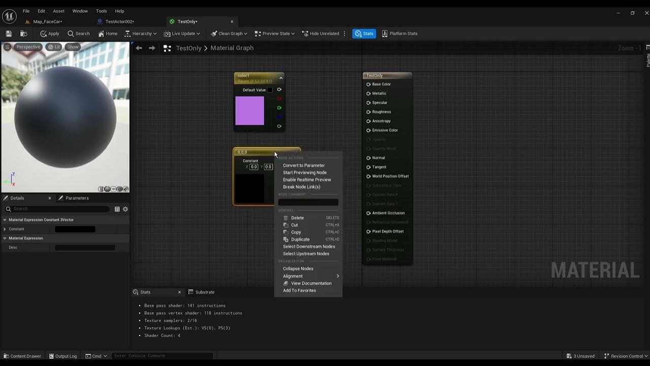Collapse the Material Expression section
The height and width of the screenshot is (366, 650).
click(x=5, y=238)
